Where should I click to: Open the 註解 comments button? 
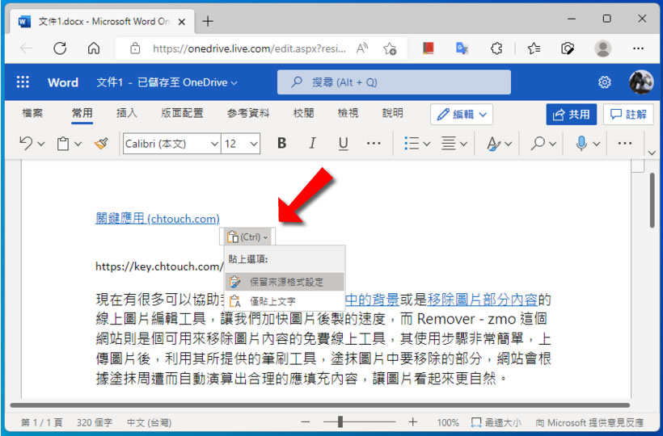click(x=628, y=115)
